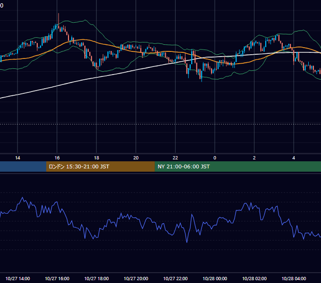321x283 pixels.
Task: Click the 10/27 16:00 timestamp label
Action: (57, 278)
